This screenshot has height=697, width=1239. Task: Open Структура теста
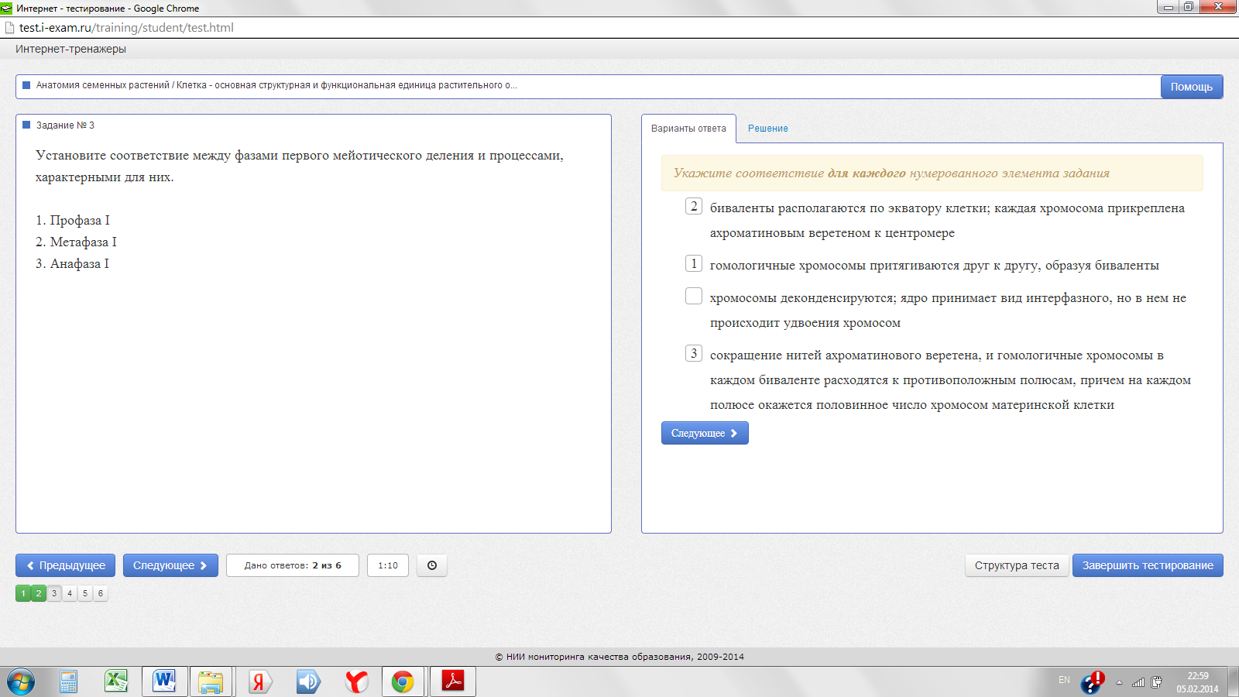point(1017,565)
